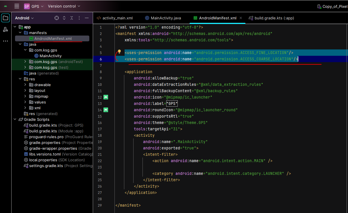
Task: Collapse the res folder
Action: tap(20, 79)
